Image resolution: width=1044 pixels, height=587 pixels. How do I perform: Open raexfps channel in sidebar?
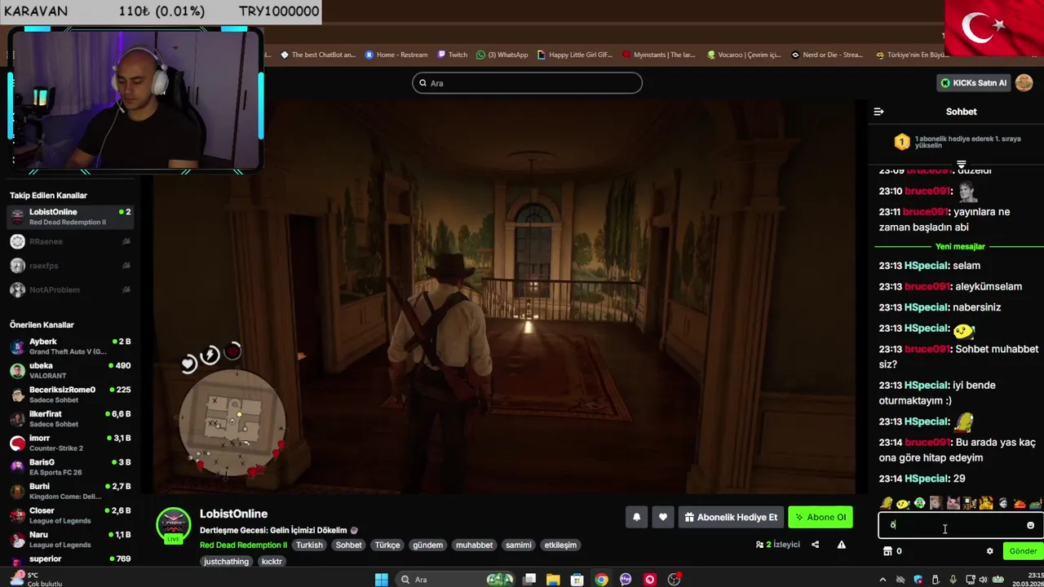point(72,266)
